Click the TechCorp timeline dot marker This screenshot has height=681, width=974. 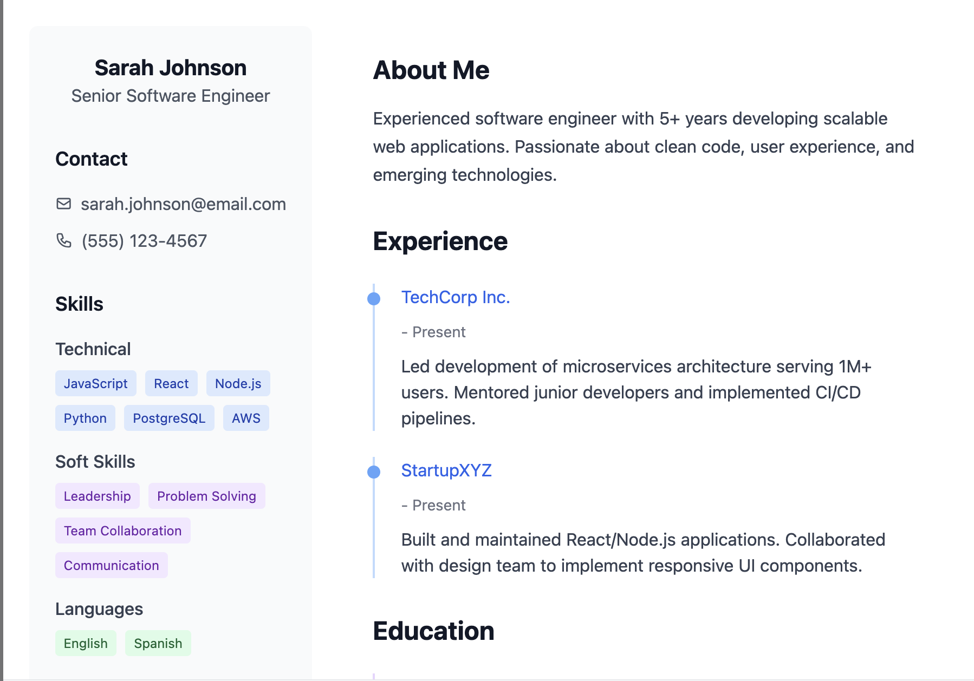click(x=374, y=299)
